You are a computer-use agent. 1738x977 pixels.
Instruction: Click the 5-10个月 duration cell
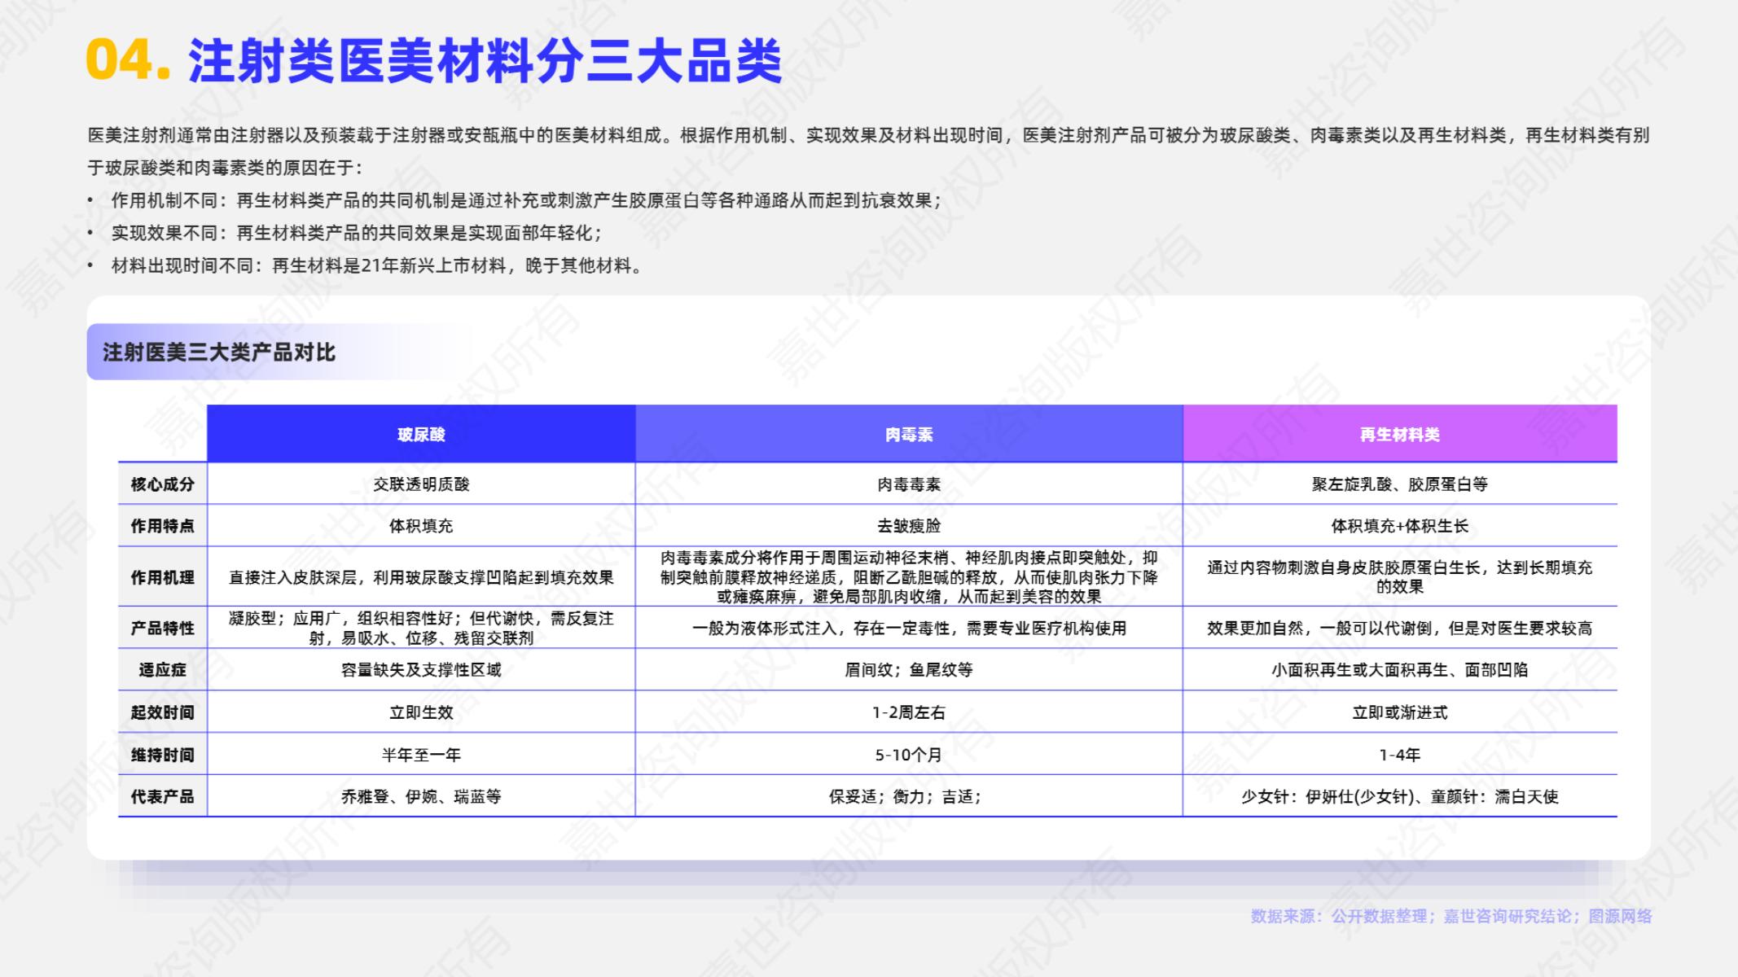909,755
